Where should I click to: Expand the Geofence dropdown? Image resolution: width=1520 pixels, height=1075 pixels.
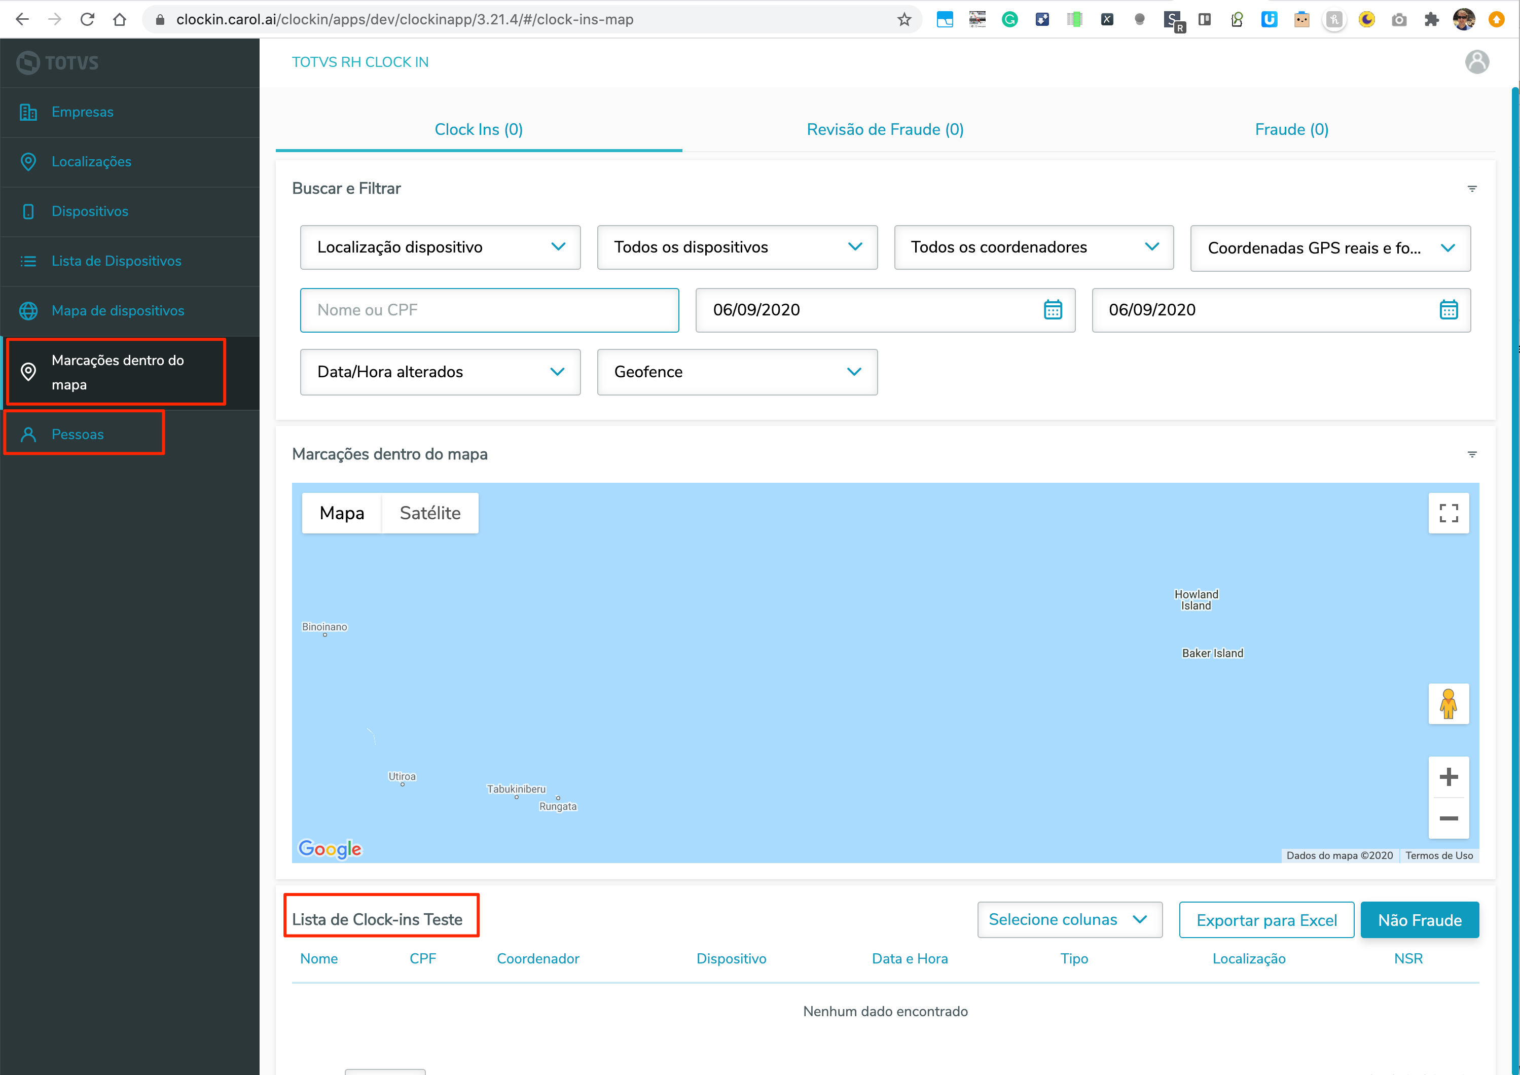(737, 372)
